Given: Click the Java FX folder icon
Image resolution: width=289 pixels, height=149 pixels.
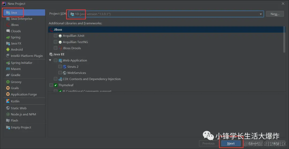Looking at the screenshot, I should [x=8, y=44].
